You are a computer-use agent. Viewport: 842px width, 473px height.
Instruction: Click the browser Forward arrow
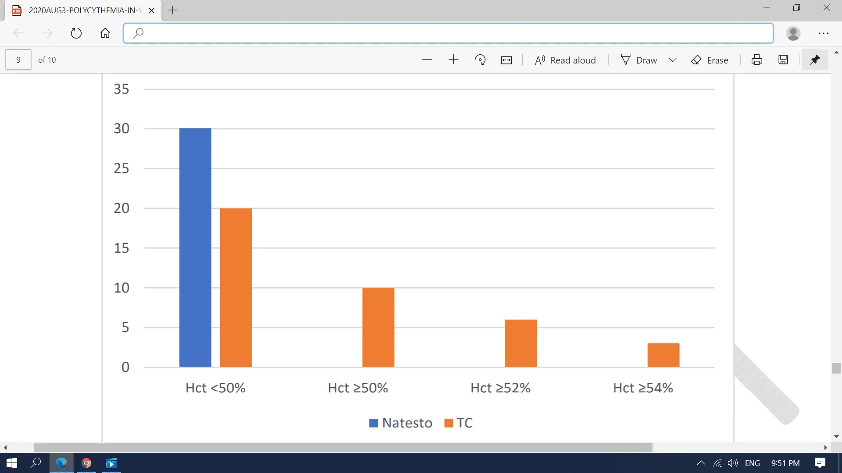click(x=47, y=33)
